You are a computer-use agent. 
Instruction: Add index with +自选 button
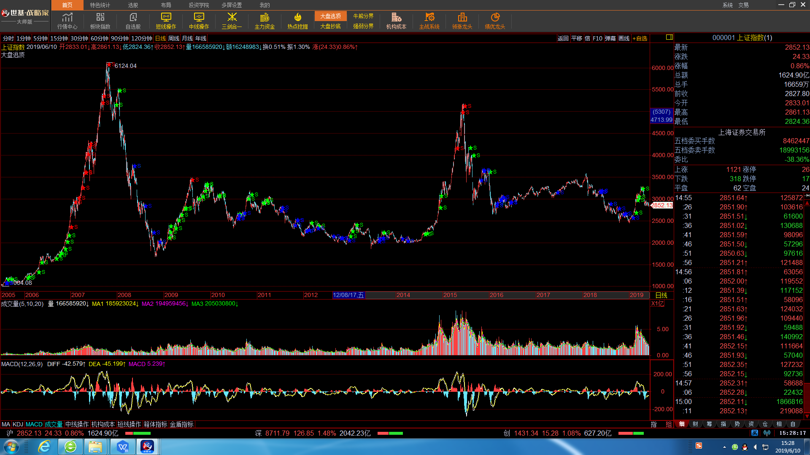tap(640, 38)
